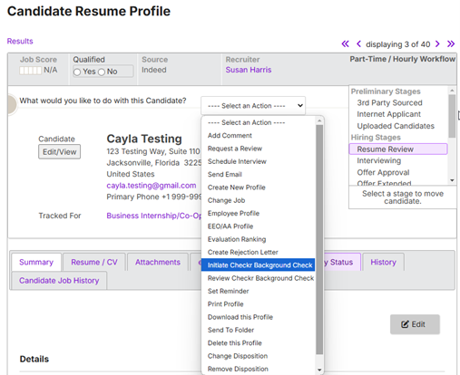Viewport: 460px width, 375px height.
Task: Open cayla.testing@gmail.com email link
Action: click(152, 186)
